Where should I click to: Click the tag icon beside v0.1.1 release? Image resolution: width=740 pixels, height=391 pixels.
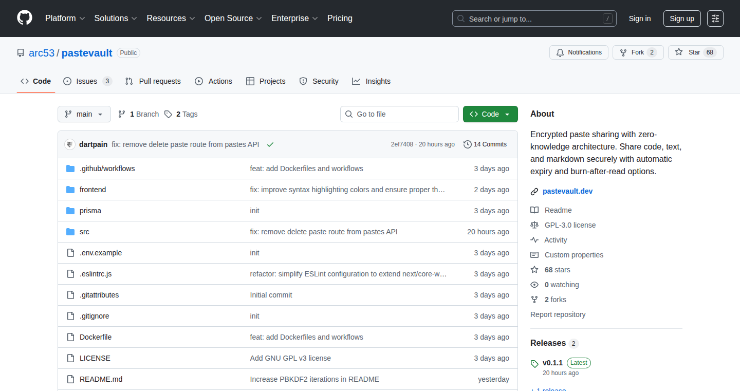tap(534, 364)
